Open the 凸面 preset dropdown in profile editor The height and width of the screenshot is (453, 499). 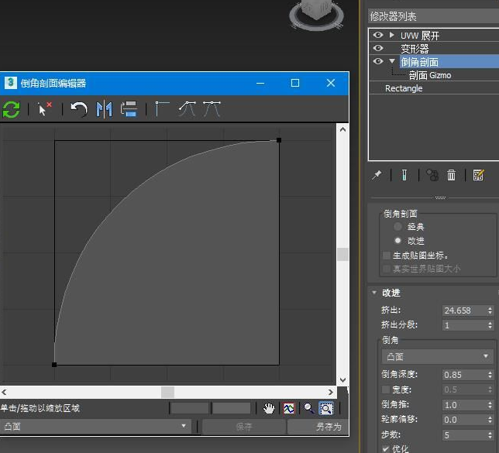pos(96,426)
